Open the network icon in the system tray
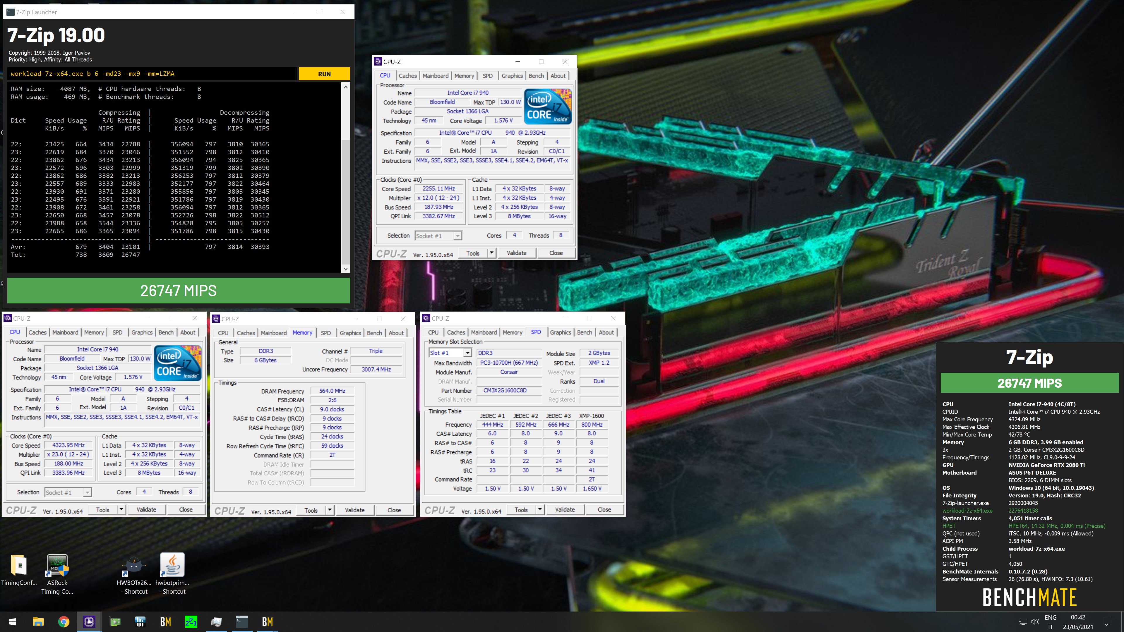 [x=1023, y=621]
